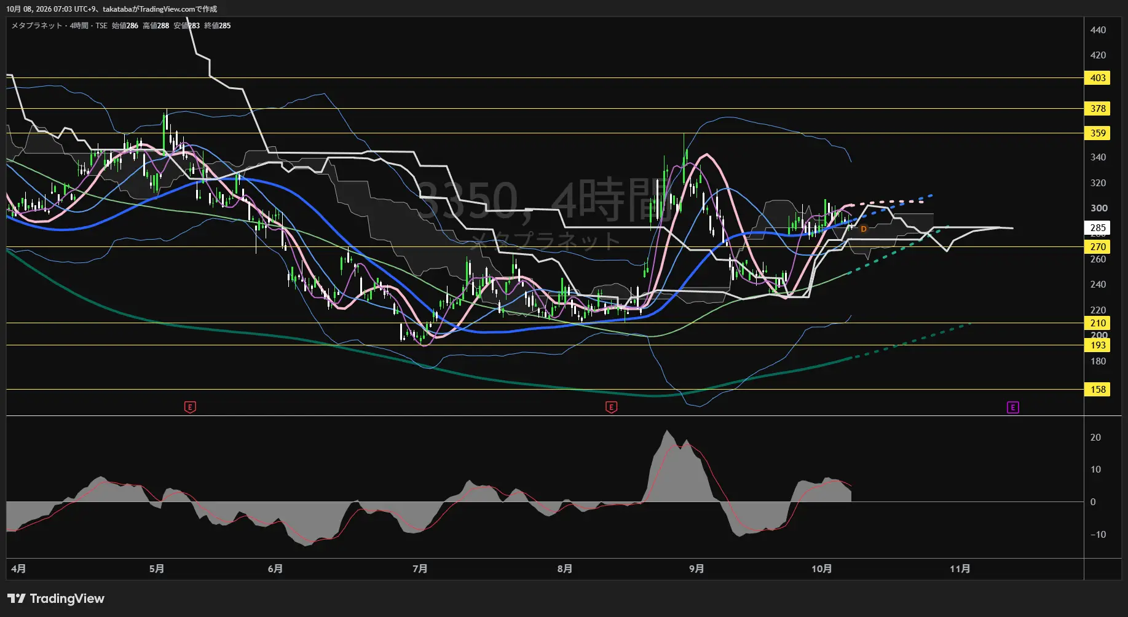Click the orange D dividend marker
1128x617 pixels.
(x=864, y=229)
